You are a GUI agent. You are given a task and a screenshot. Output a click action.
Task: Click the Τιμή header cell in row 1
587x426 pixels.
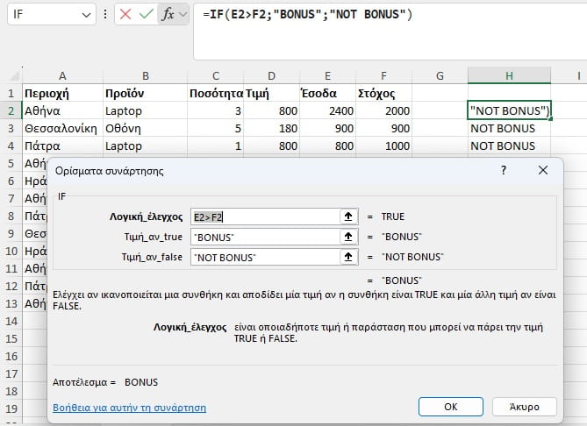(271, 93)
